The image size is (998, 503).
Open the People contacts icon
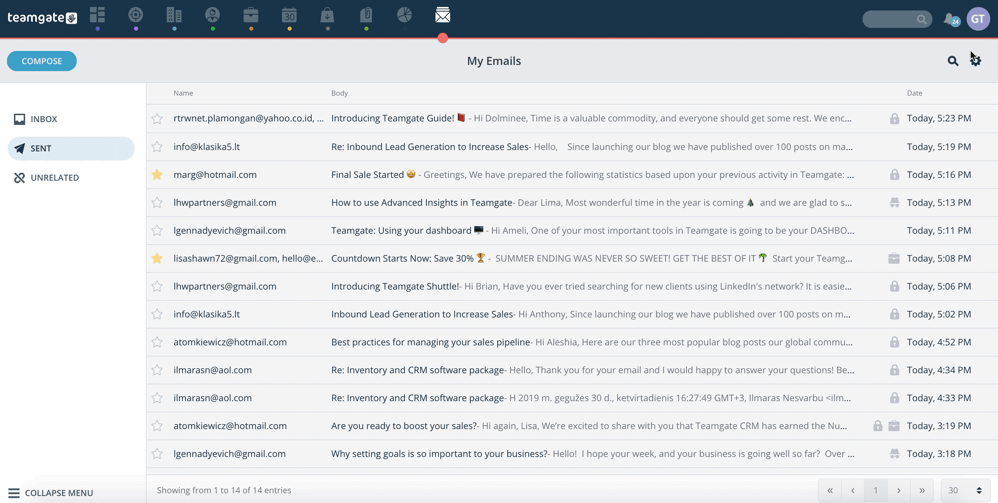click(212, 15)
